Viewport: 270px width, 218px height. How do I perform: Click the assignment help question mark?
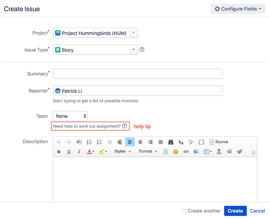[125, 126]
